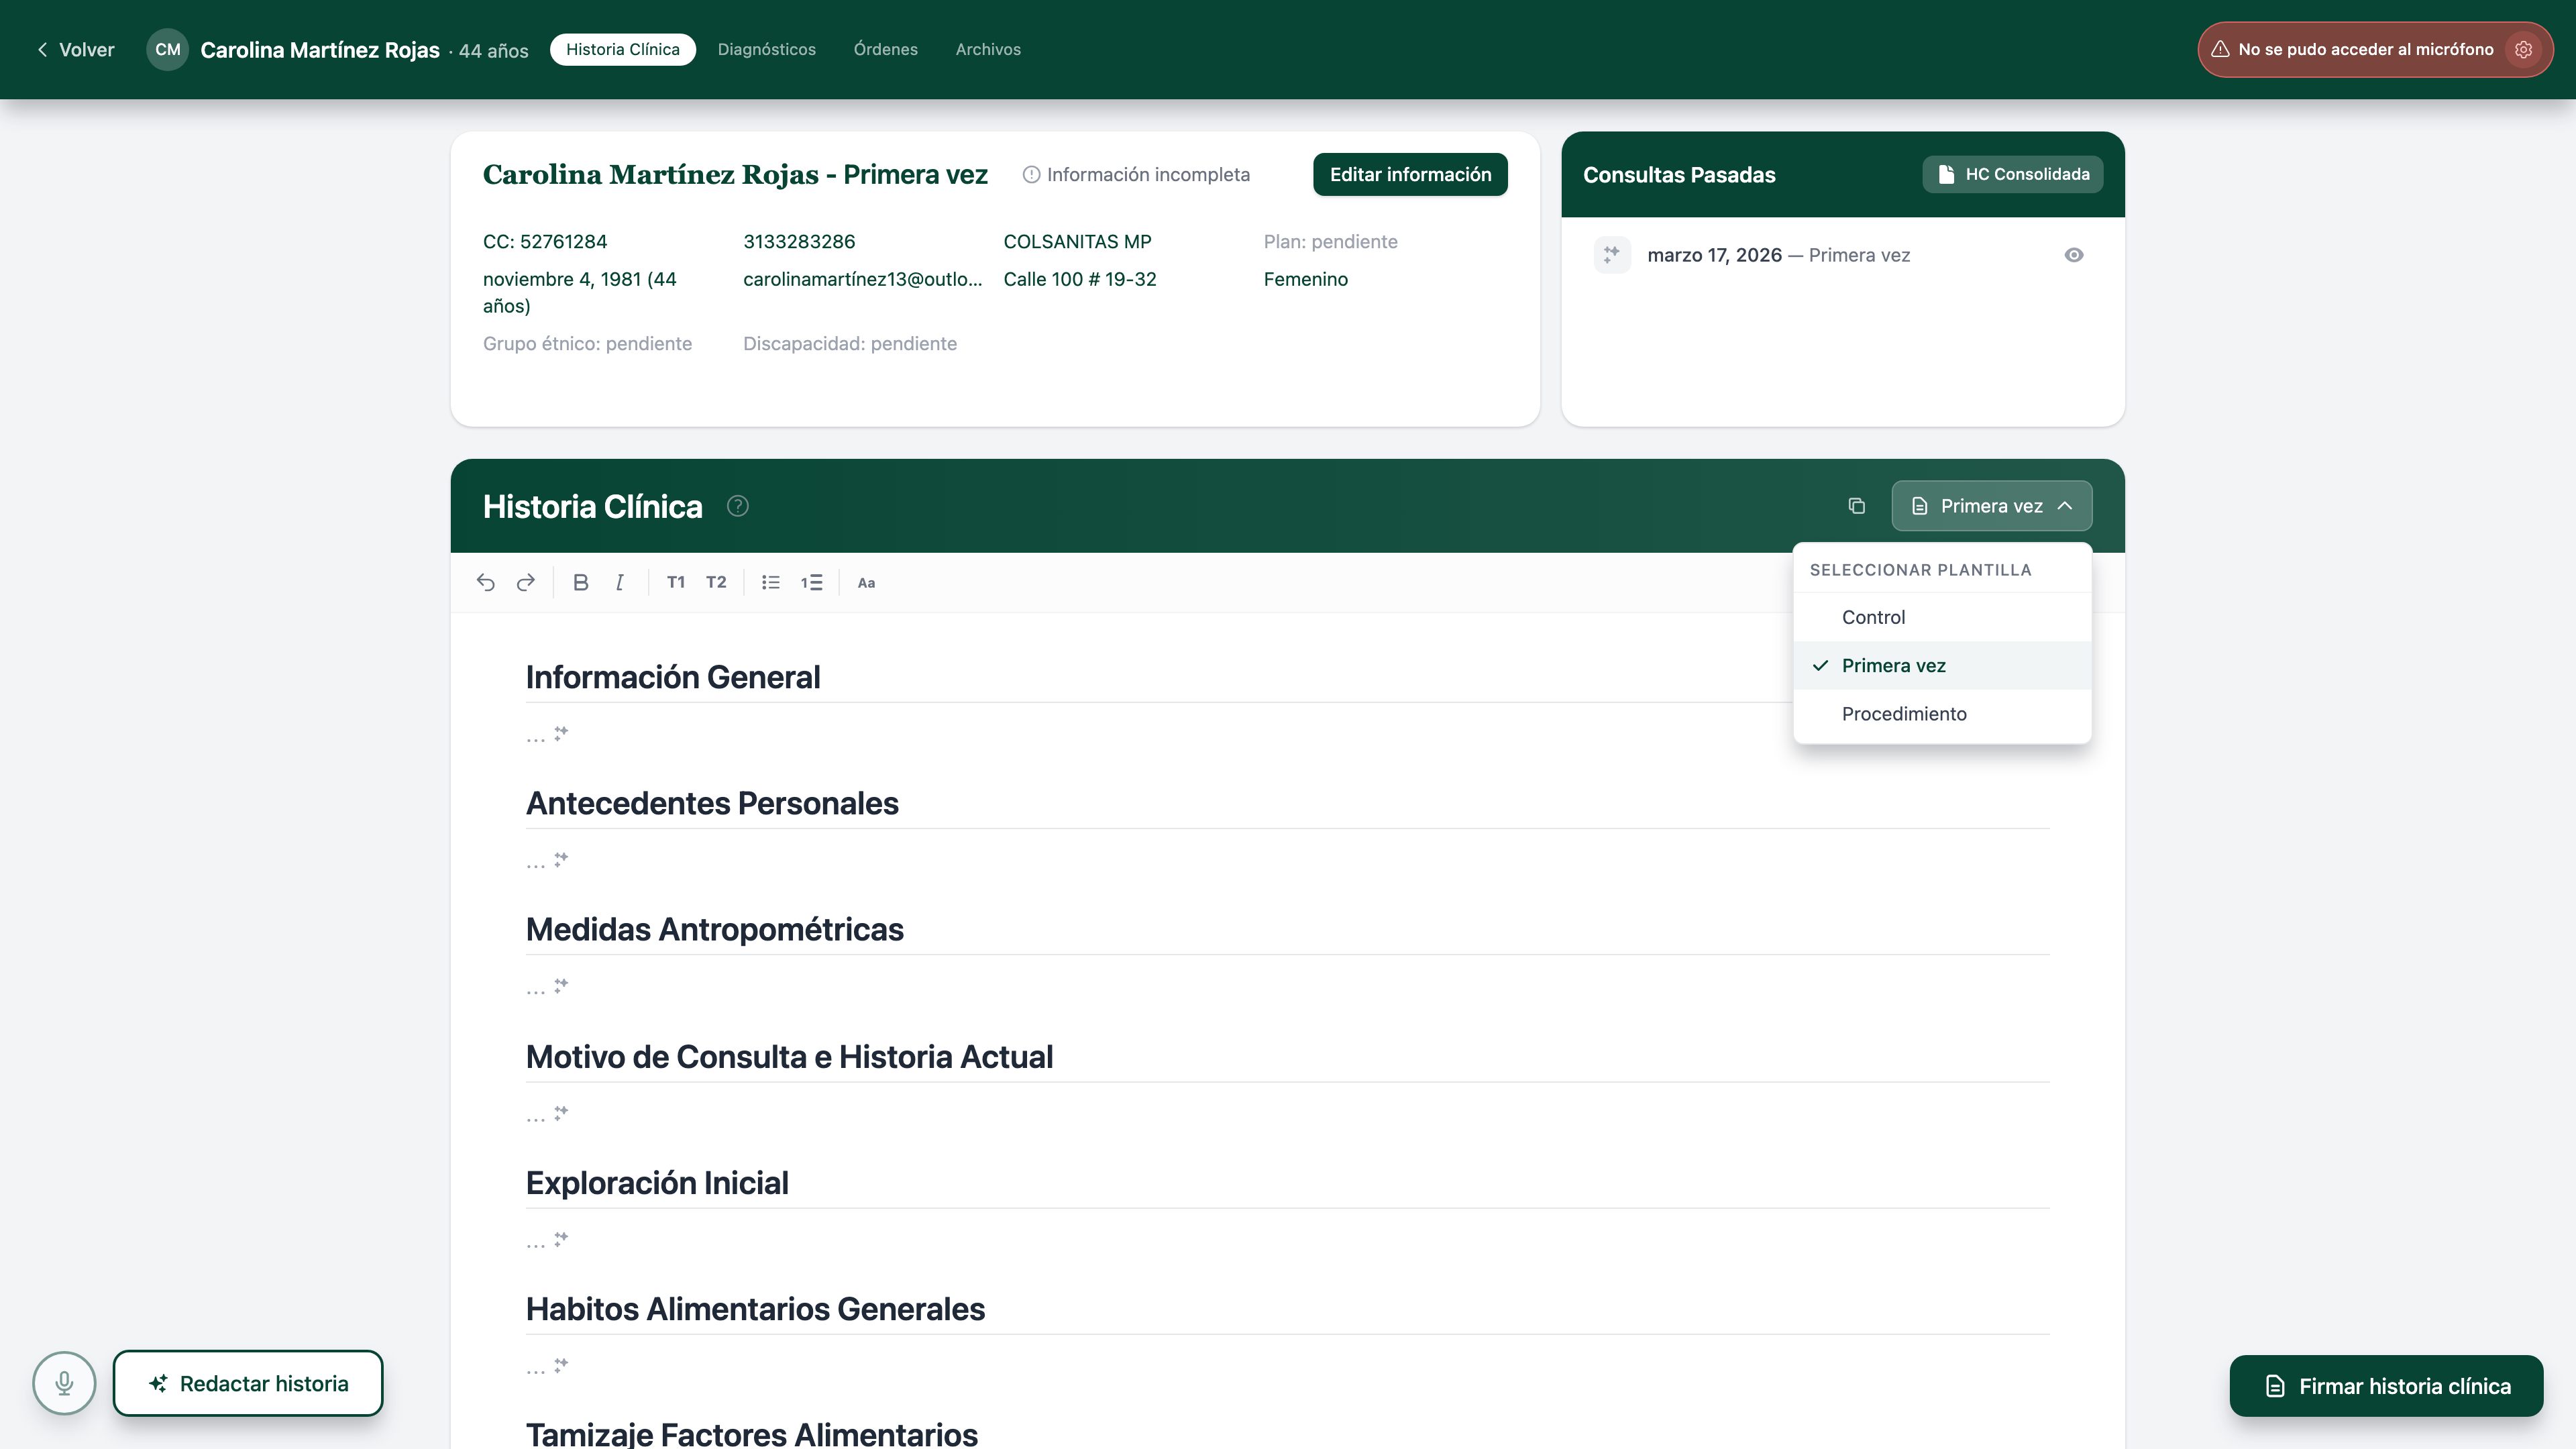Click the microphone record button
The image size is (2576, 1449).
click(x=64, y=1383)
